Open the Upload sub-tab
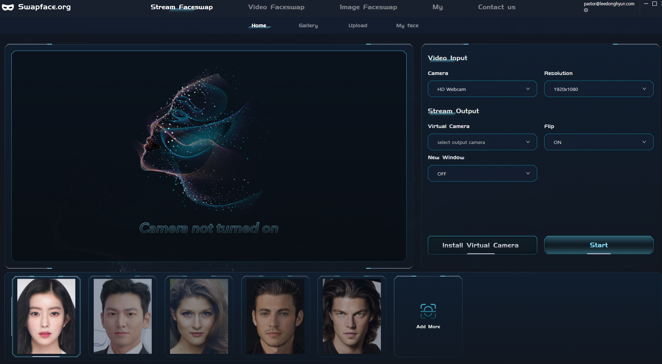This screenshot has width=662, height=364. point(358,25)
